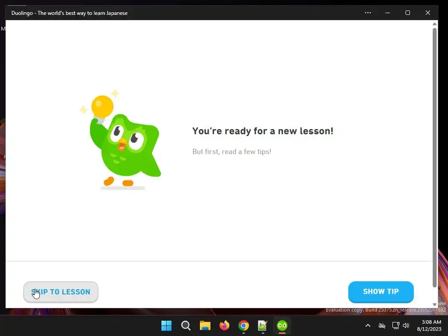Click the Duo owl with lightbulb illustration
The width and height of the screenshot is (448, 336).
pos(121,140)
